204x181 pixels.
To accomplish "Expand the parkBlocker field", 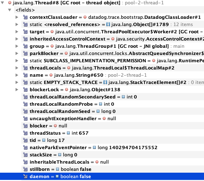I will (x=17, y=53).
